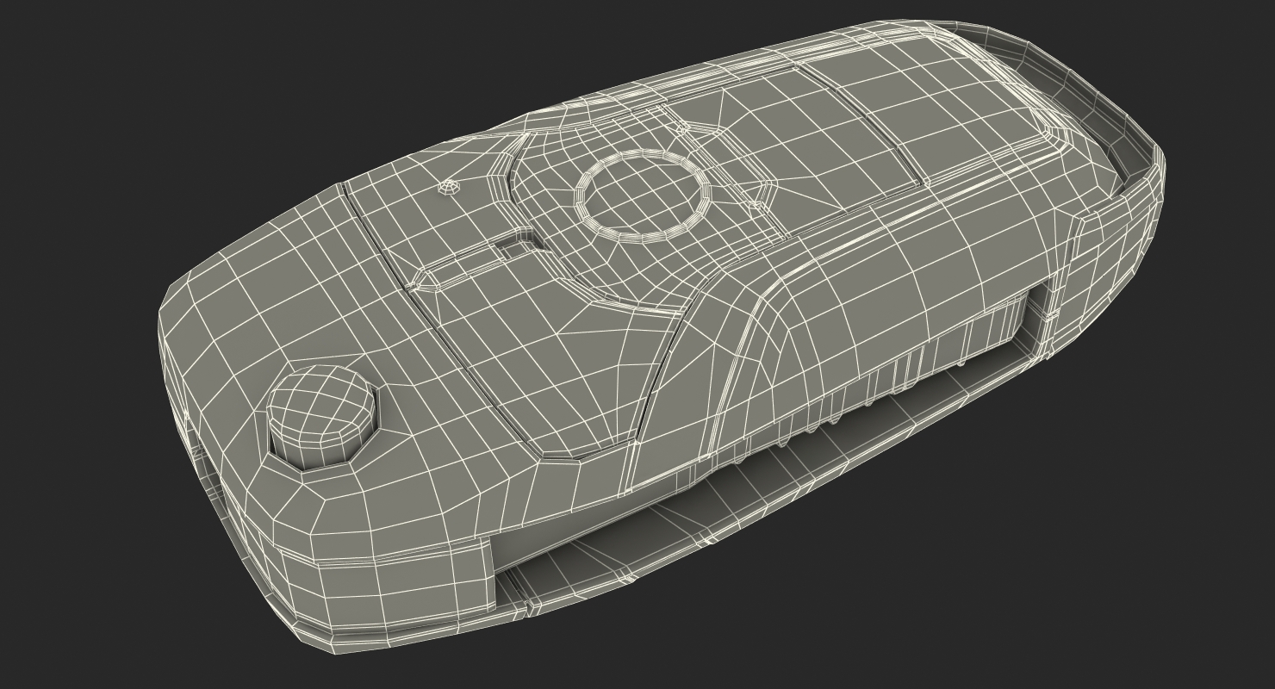Select the circular logo emblem at fob center
Viewport: 1275px width, 689px height.
[643, 195]
